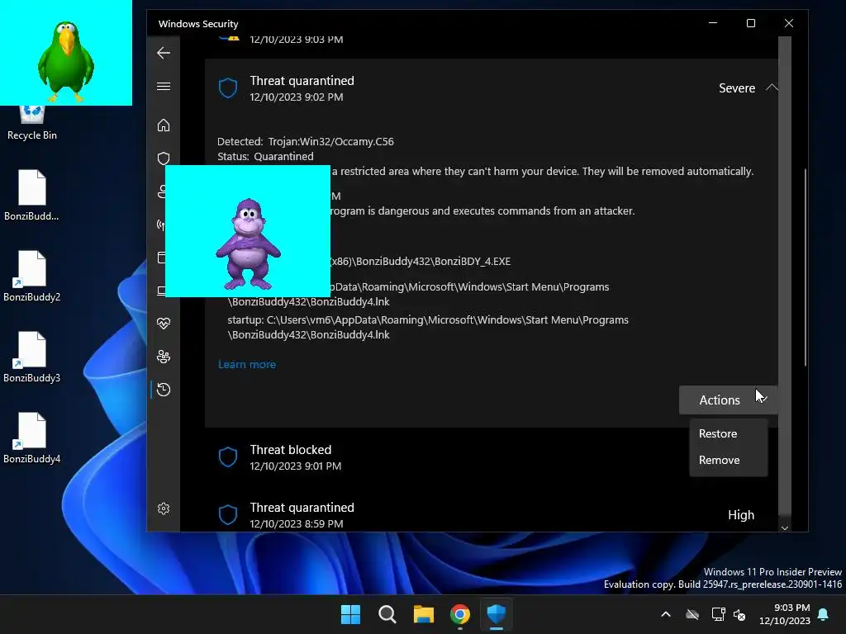Open the clock showing 9:03 PM

coord(785,614)
